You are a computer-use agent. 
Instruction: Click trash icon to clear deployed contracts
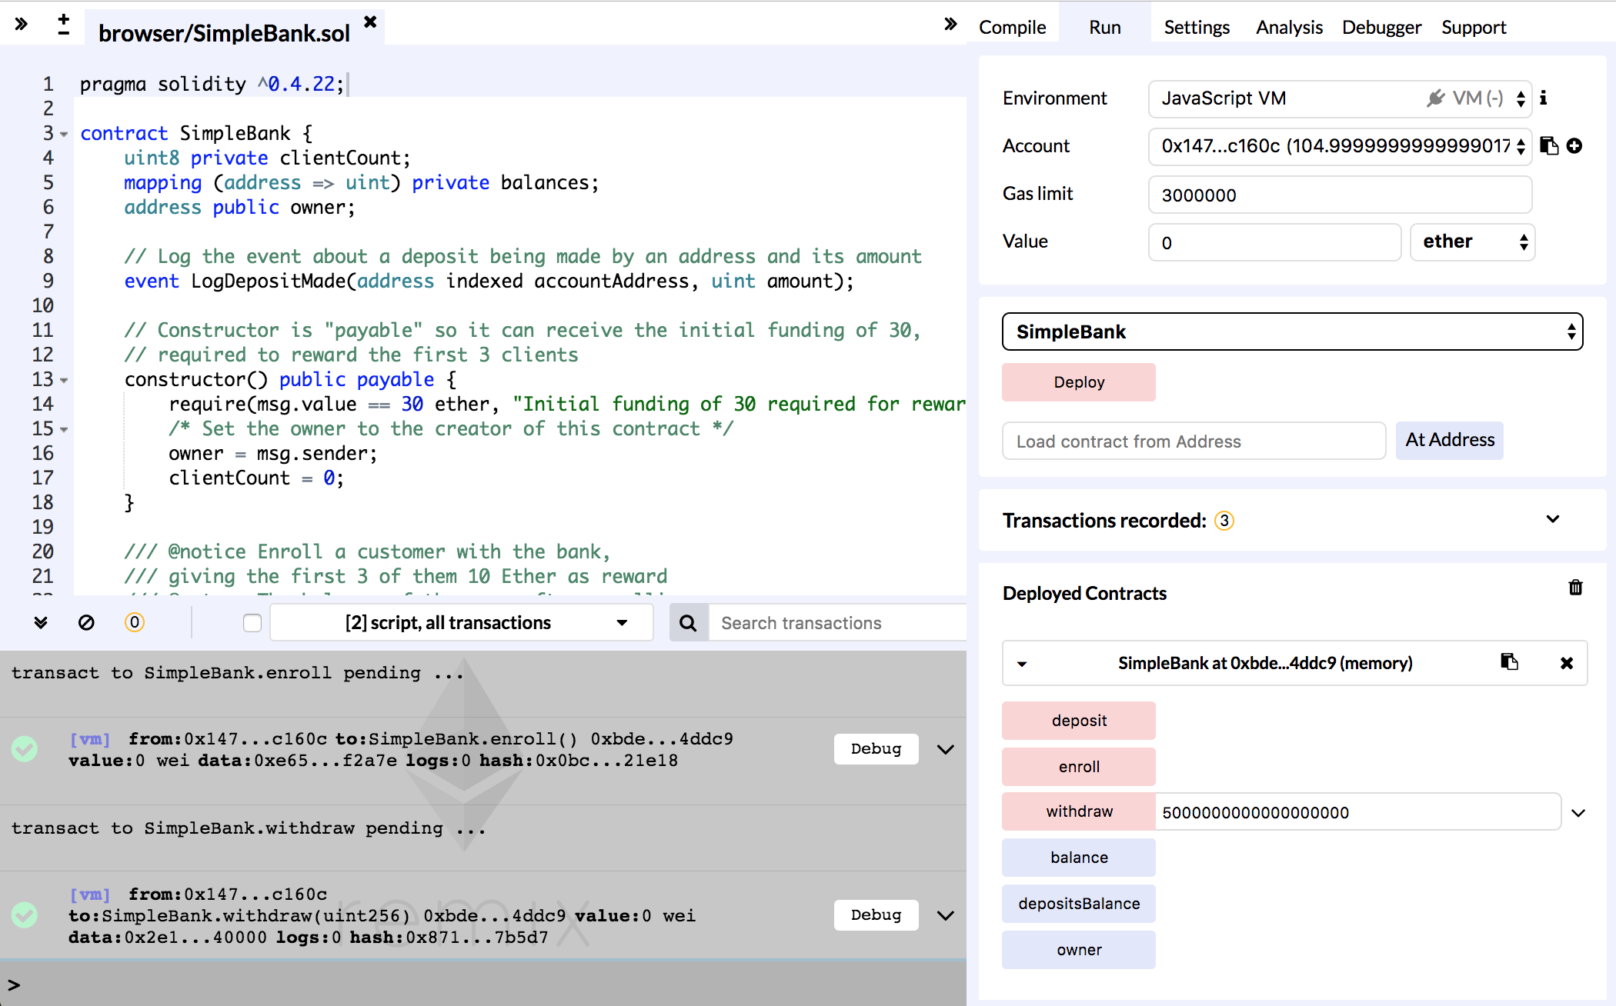(1575, 588)
